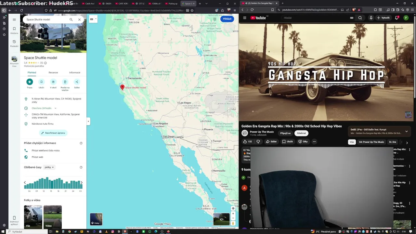Open new tab in left browser window
The width and height of the screenshot is (416, 234).
point(200,4)
